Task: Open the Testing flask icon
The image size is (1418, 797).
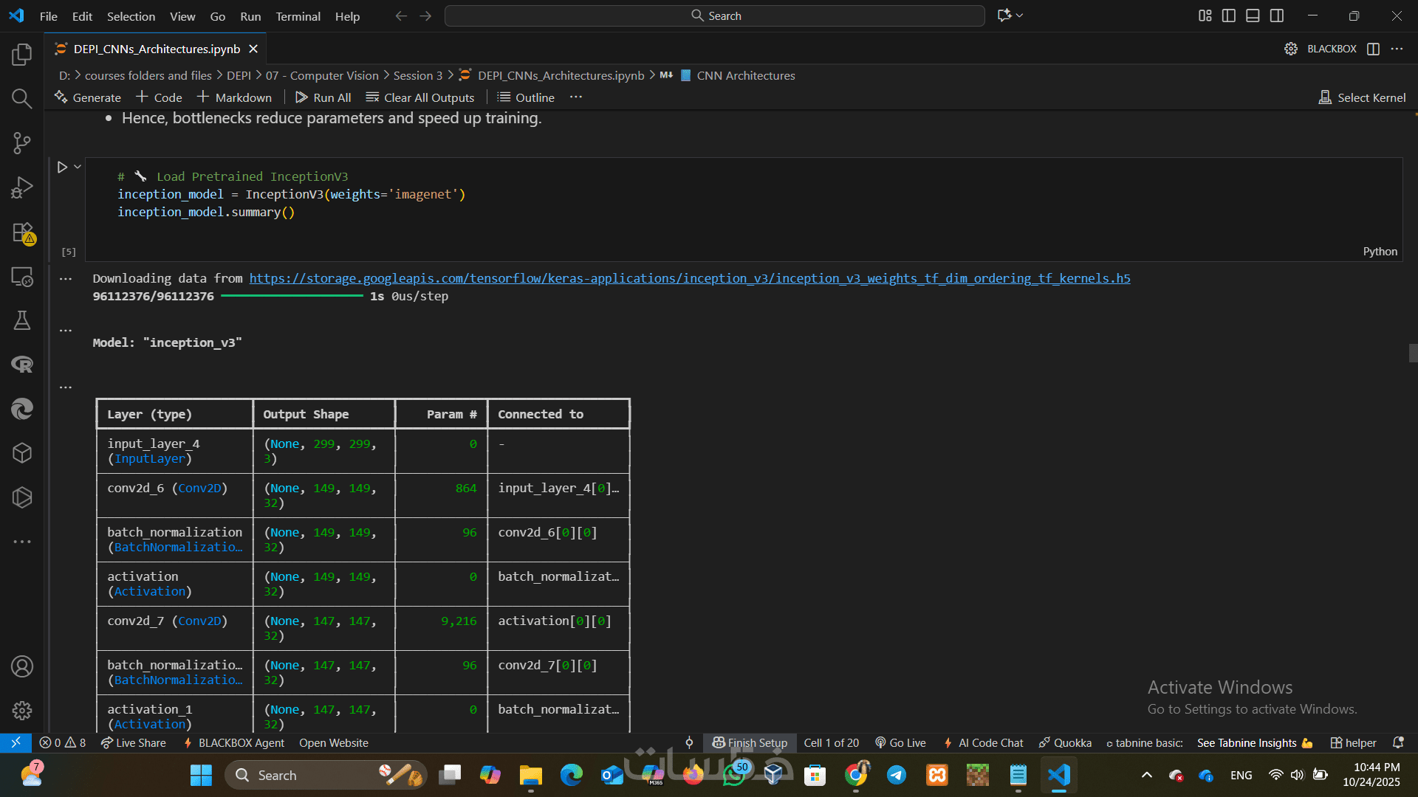Action: pos(22,320)
